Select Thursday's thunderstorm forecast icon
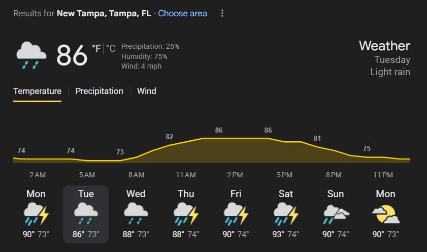427x252 pixels. coord(186,214)
